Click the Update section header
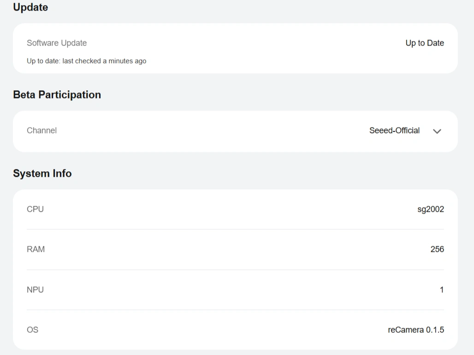Image resolution: width=474 pixels, height=355 pixels. [x=30, y=7]
